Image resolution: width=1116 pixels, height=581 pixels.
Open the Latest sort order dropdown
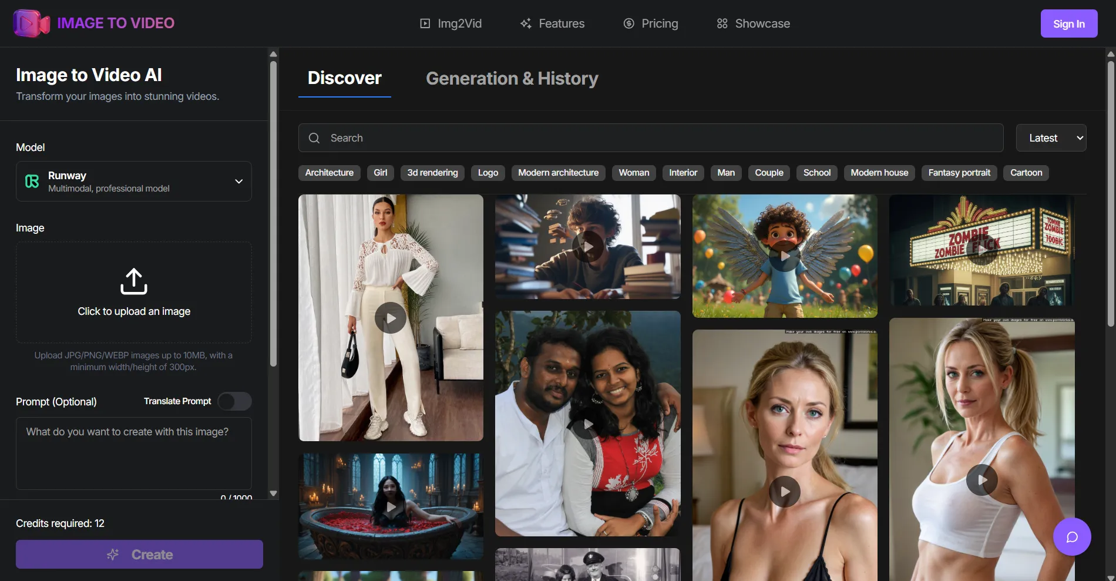1051,137
